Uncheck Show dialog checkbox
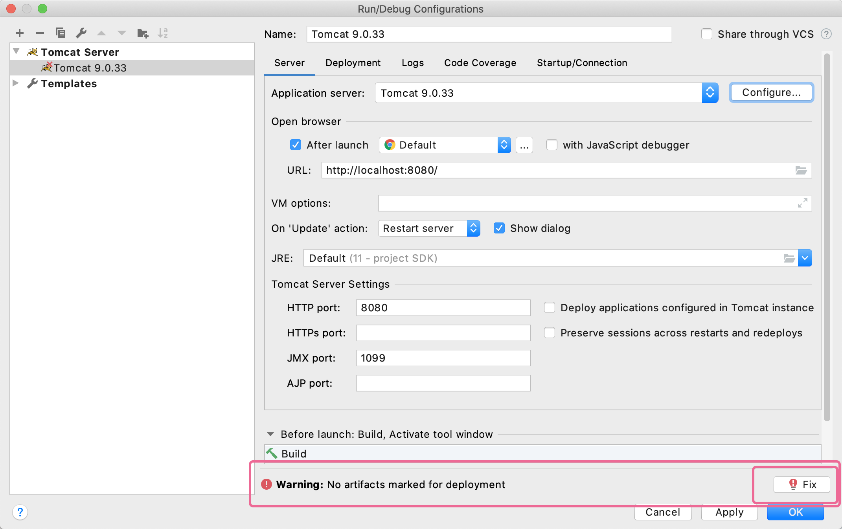 pos(499,228)
